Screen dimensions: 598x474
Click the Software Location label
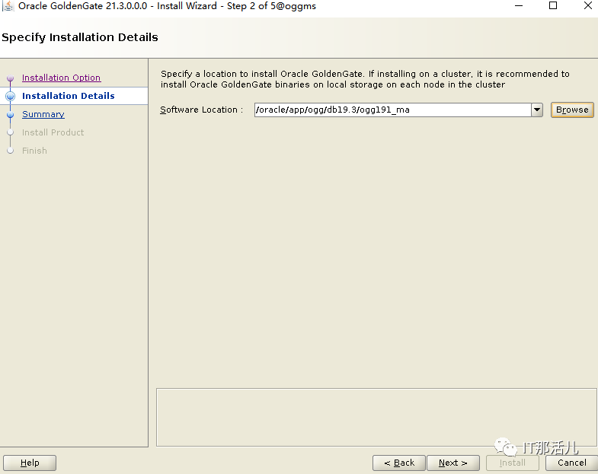201,110
